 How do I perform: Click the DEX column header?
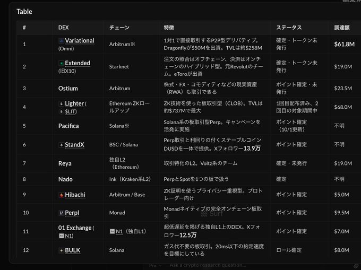[x=64, y=28]
